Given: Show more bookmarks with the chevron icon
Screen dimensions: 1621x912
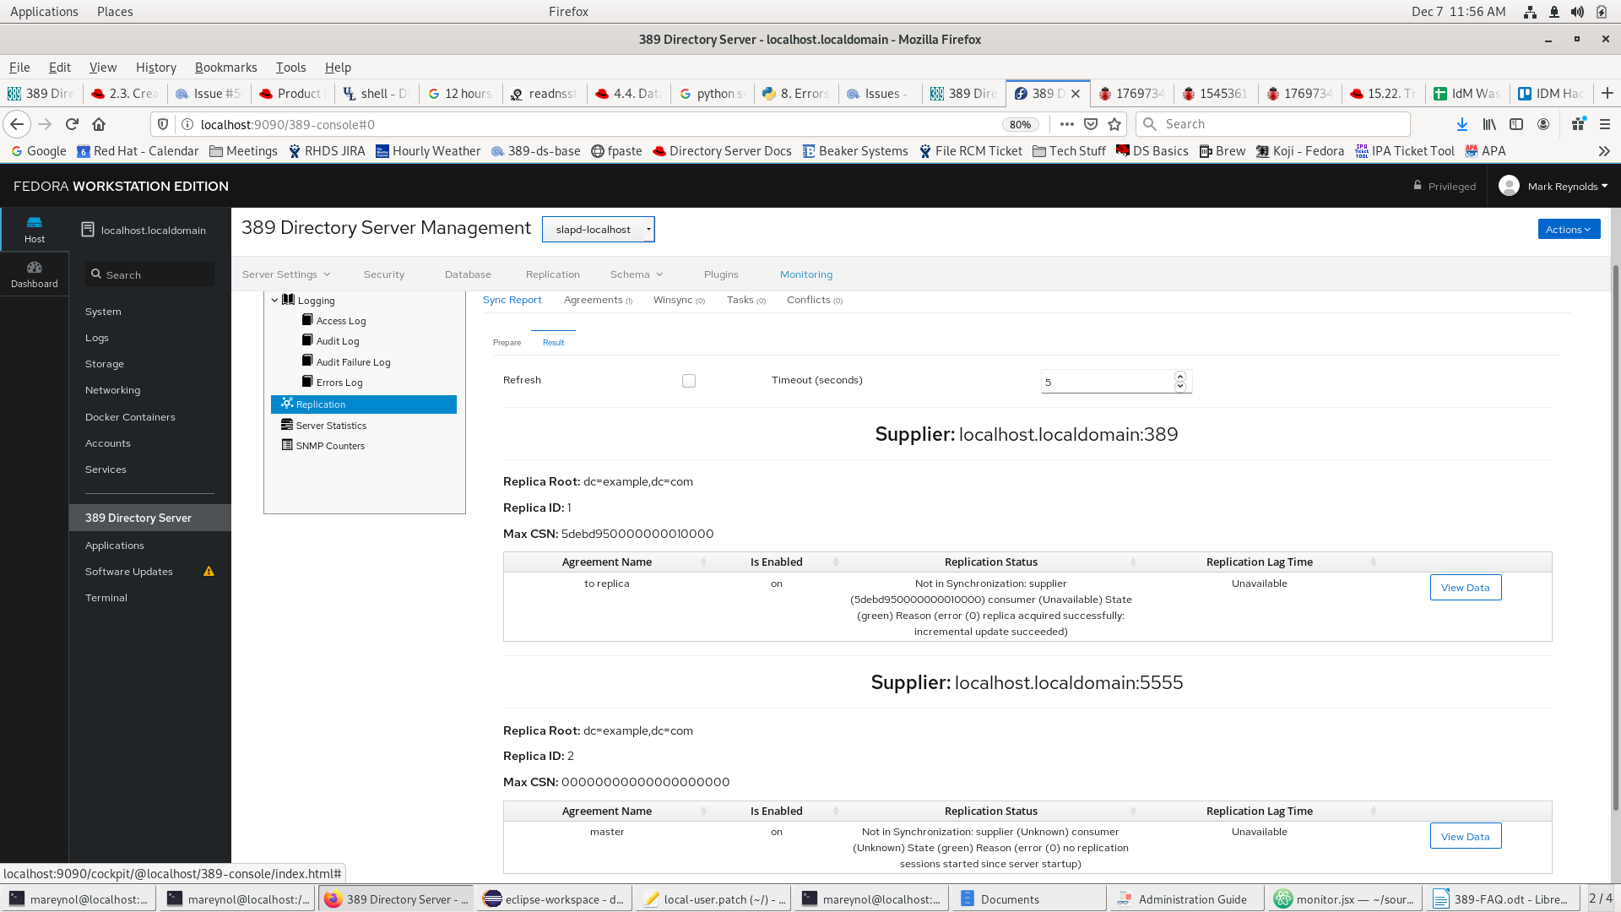Looking at the screenshot, I should point(1604,151).
